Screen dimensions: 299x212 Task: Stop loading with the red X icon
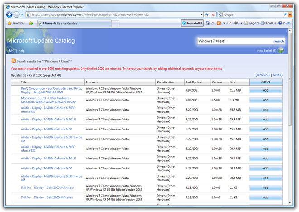click(x=213, y=14)
